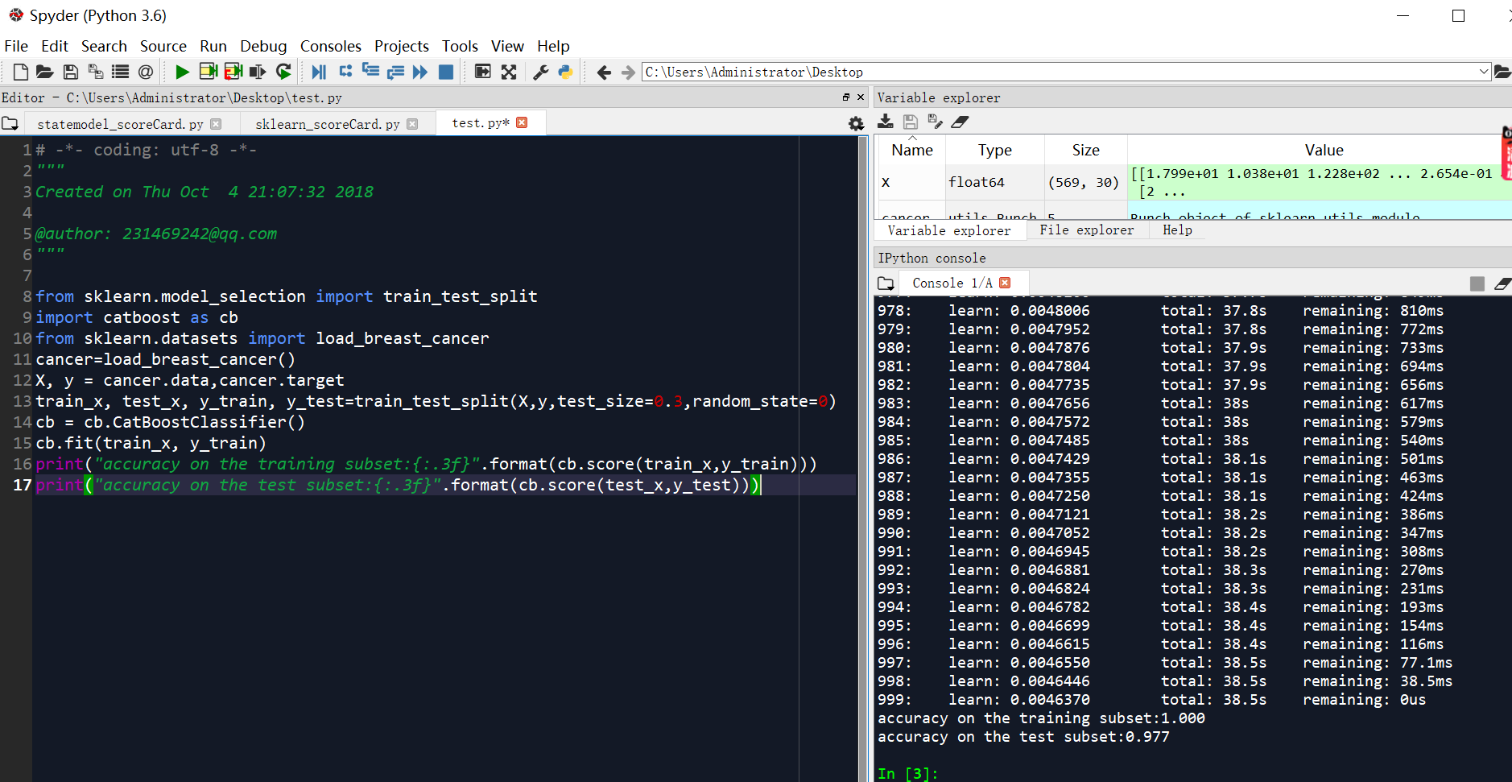This screenshot has width=1512, height=782.
Task: Continue execution until next breakpoint
Action: pyautogui.click(x=420, y=72)
